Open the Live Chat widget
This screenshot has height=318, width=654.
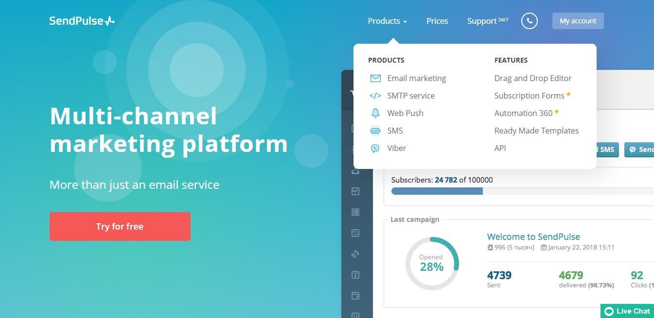point(627,311)
